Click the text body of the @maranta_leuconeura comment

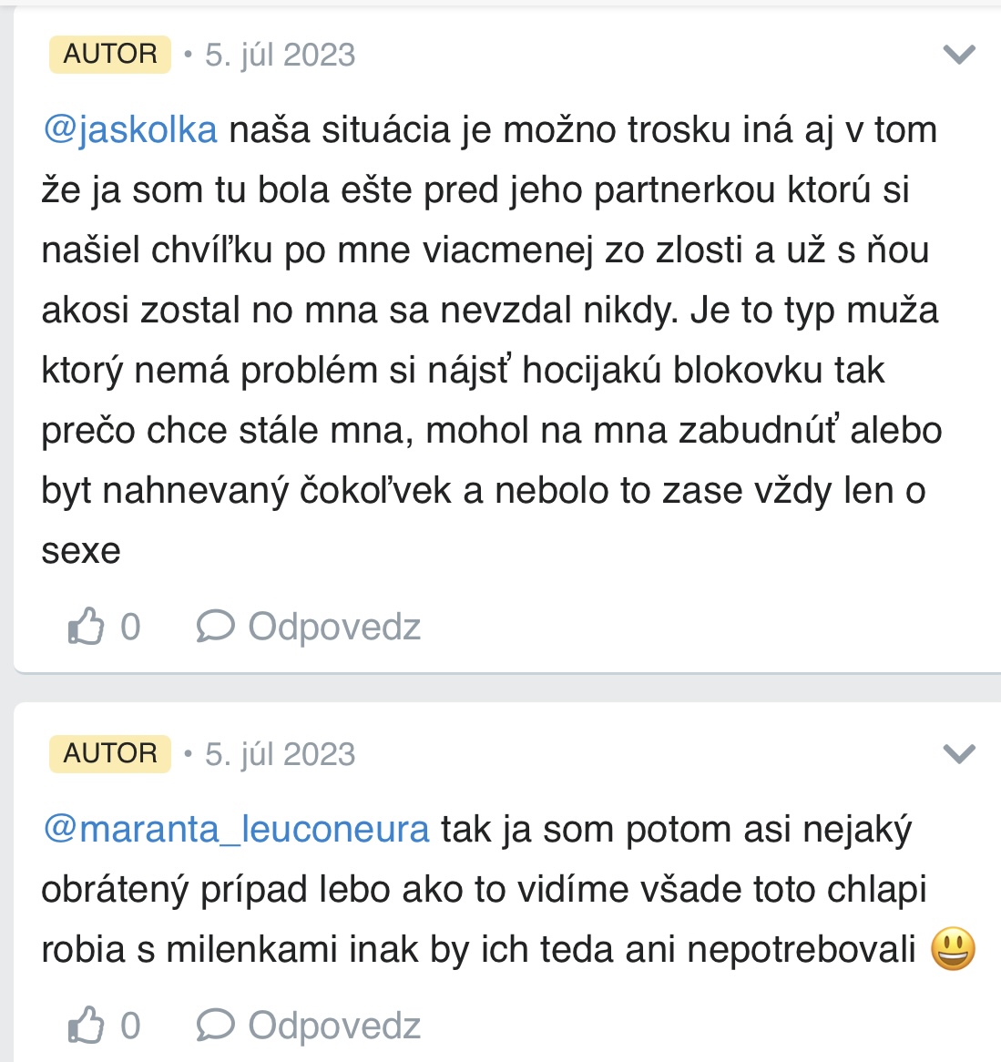483,890
